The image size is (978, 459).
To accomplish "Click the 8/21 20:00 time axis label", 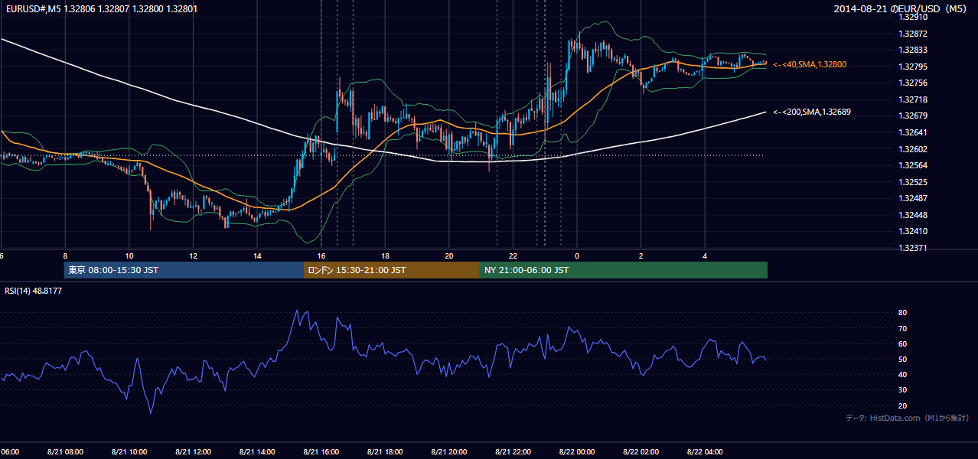I will click(449, 451).
